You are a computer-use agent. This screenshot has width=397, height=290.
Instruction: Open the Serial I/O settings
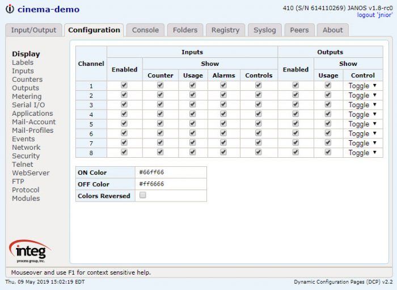coord(28,105)
